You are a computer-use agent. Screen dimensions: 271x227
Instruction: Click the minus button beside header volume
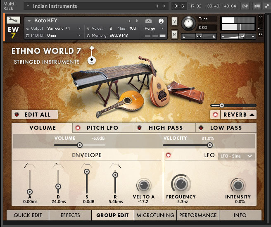(223, 37)
